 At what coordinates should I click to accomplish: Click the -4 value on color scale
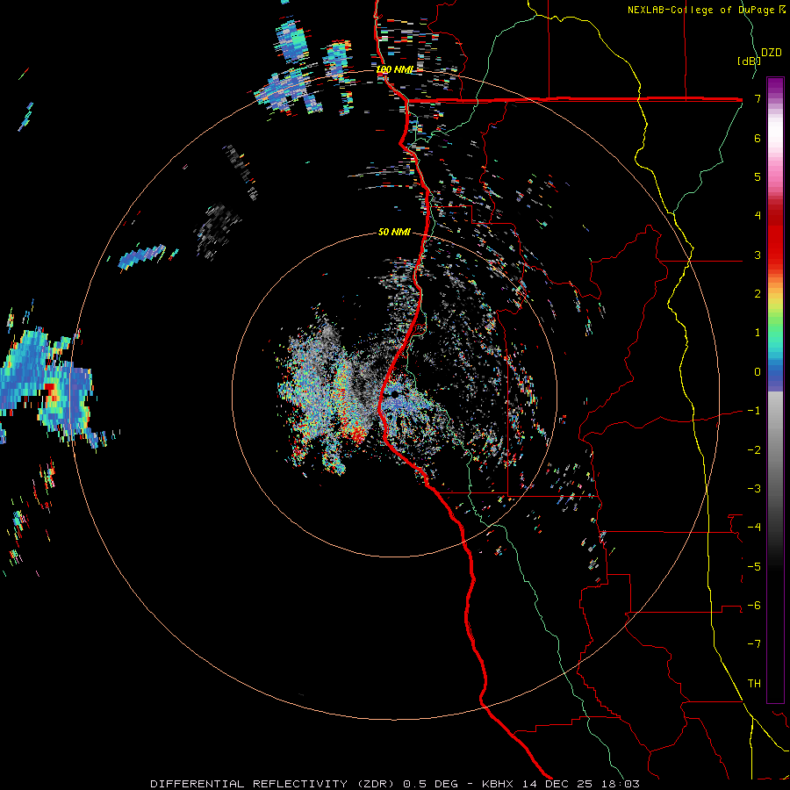pos(754,527)
